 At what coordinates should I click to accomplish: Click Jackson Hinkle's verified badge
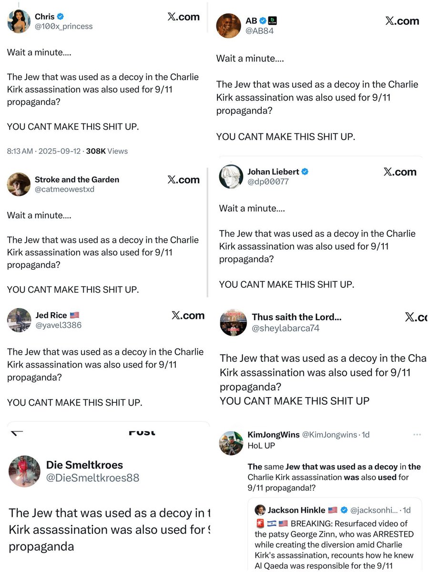[x=344, y=510]
